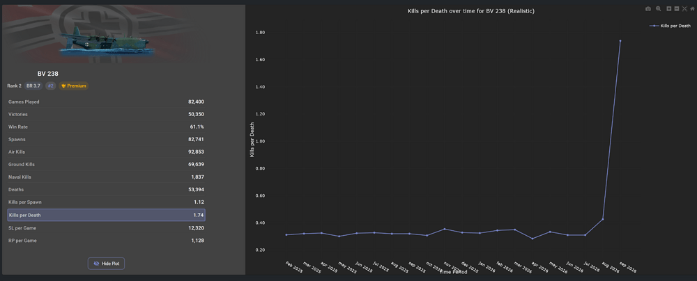Click the chart title for BV 238 (Realistic)
The image size is (697, 281).
(x=470, y=11)
